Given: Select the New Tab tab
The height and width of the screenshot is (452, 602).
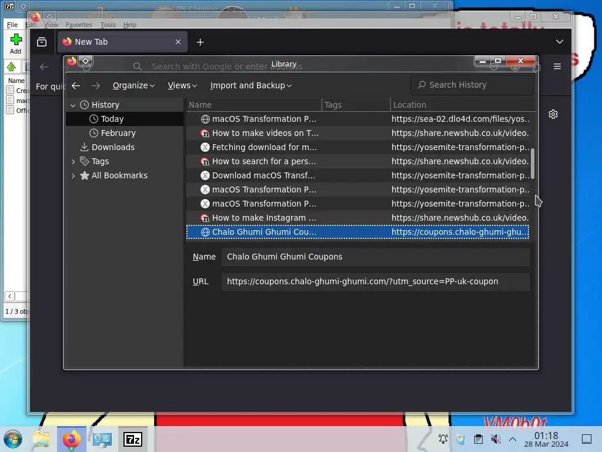Looking at the screenshot, I should point(122,42).
